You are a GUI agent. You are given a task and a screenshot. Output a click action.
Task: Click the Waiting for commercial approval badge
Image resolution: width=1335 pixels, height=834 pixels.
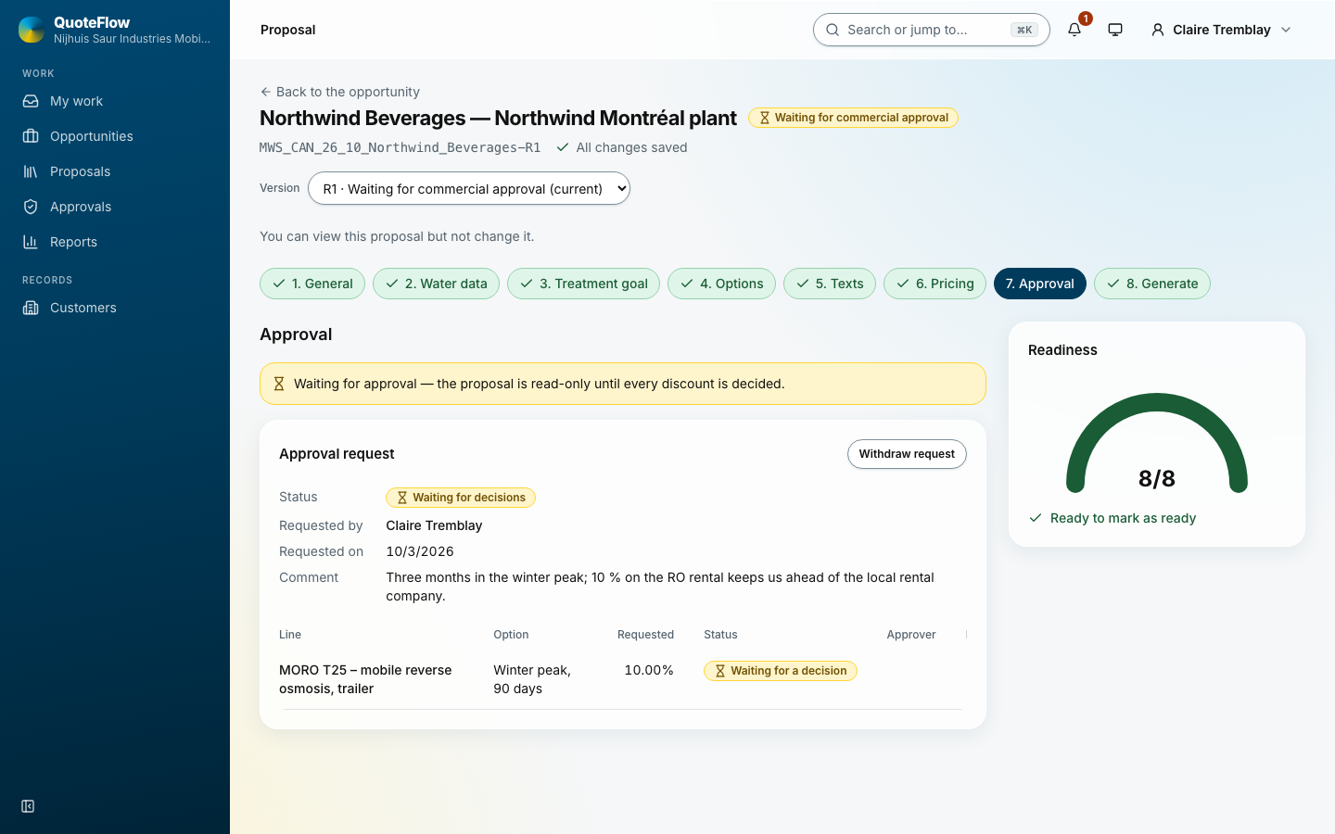[853, 118]
